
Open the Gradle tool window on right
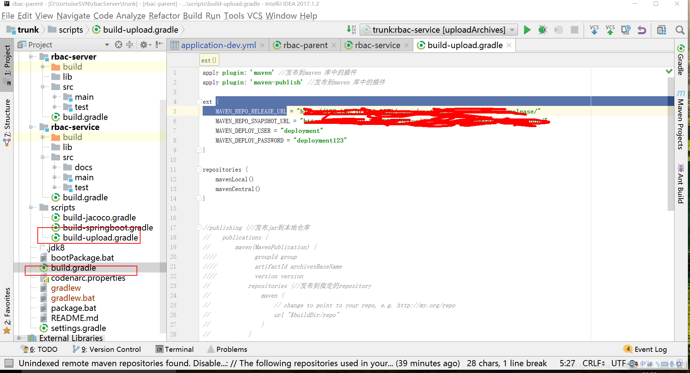(x=681, y=60)
